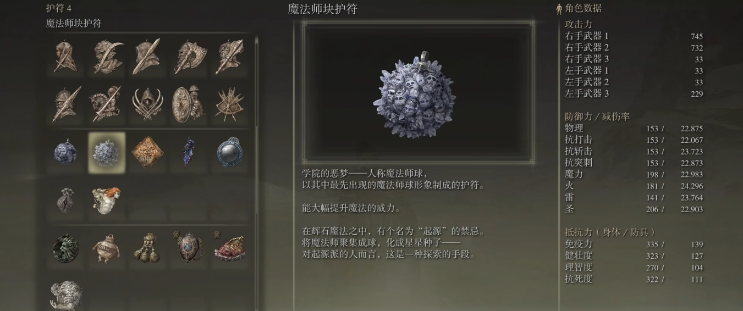Select the dark blue sorcerer ball talisman
The width and height of the screenshot is (743, 311).
tap(65, 152)
